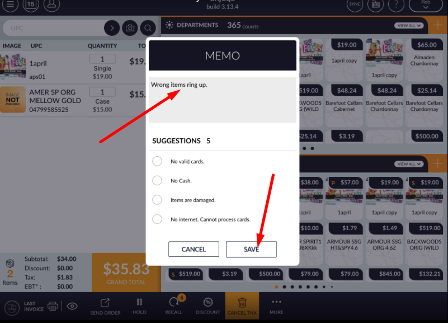Select the 'Items are damaged.' radio option
This screenshot has width=448, height=323.
[157, 200]
